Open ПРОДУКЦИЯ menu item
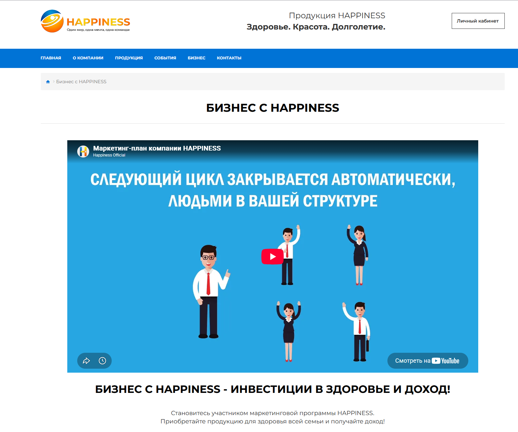 (x=129, y=58)
